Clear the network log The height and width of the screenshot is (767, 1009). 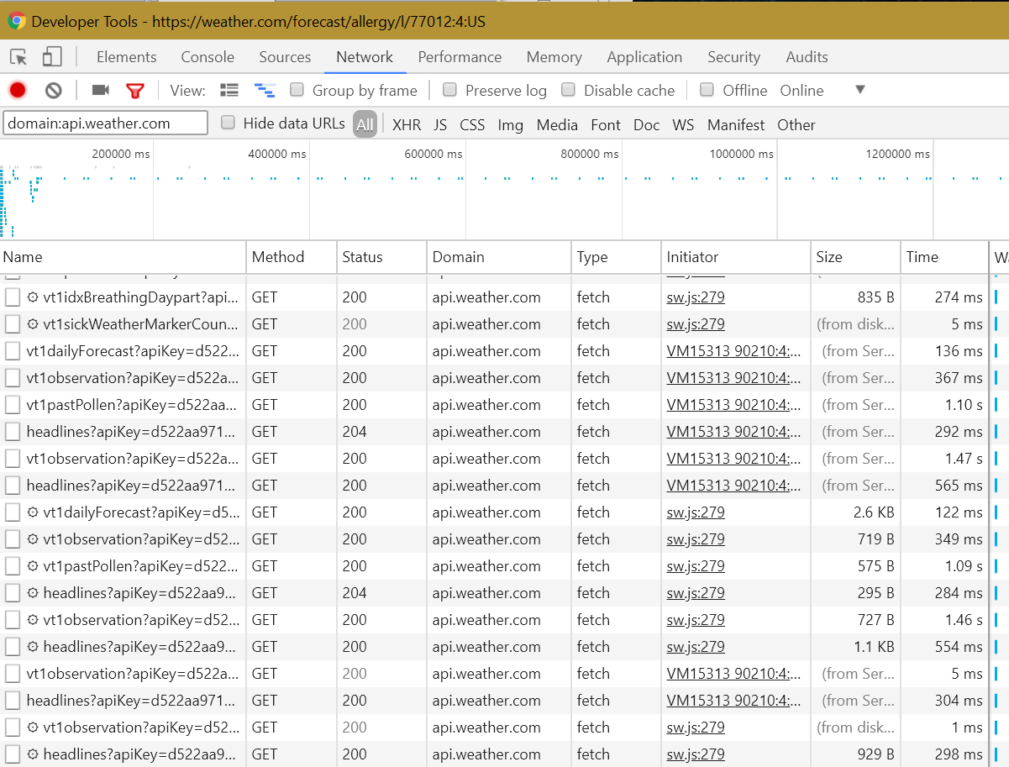click(54, 90)
